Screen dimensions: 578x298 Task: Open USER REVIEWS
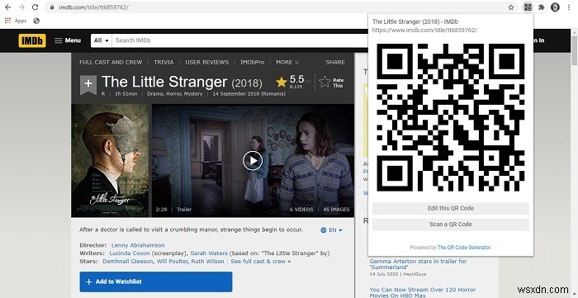(x=206, y=62)
